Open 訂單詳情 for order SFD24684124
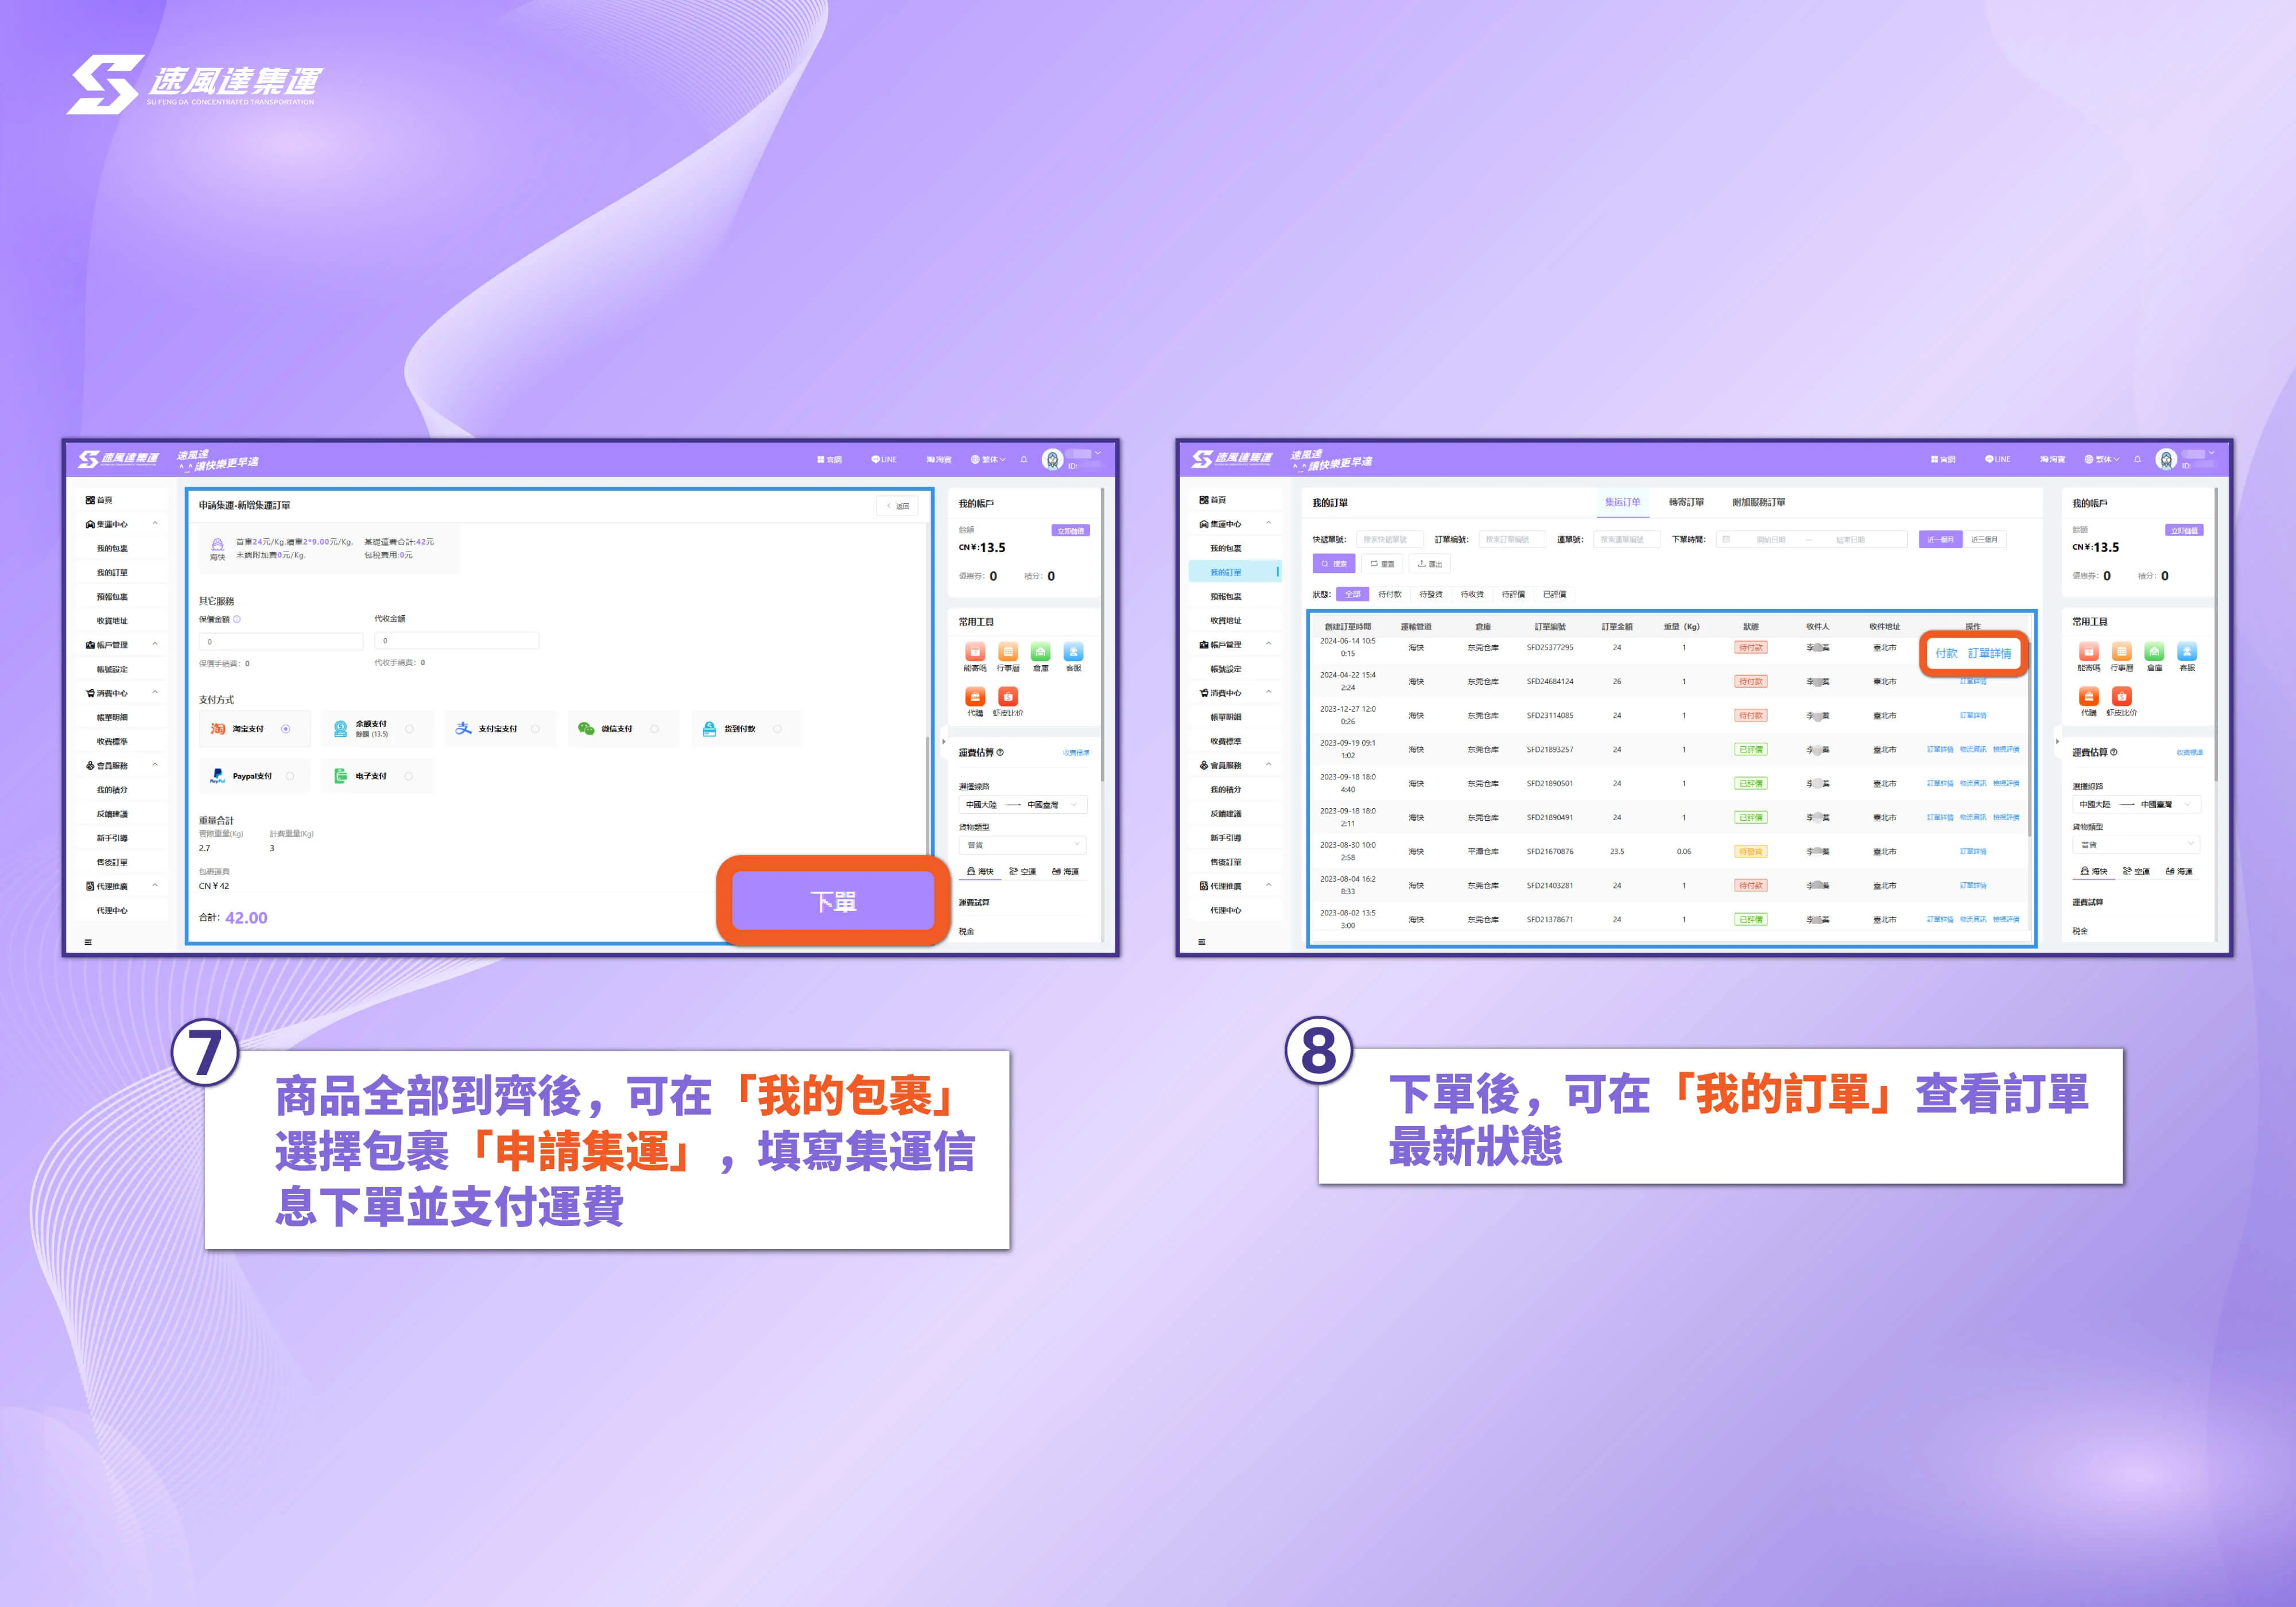 coord(1972,682)
